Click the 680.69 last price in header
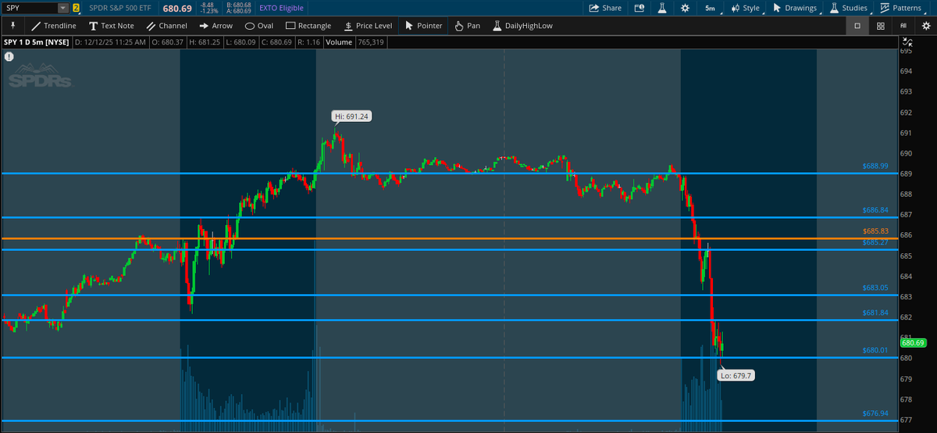The image size is (937, 433). pyautogui.click(x=178, y=8)
